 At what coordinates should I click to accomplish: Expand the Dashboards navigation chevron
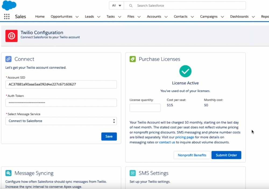coord(253,16)
